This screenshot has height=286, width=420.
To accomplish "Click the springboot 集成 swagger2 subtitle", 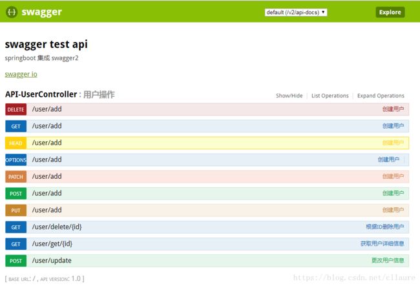I will pyautogui.click(x=41, y=58).
